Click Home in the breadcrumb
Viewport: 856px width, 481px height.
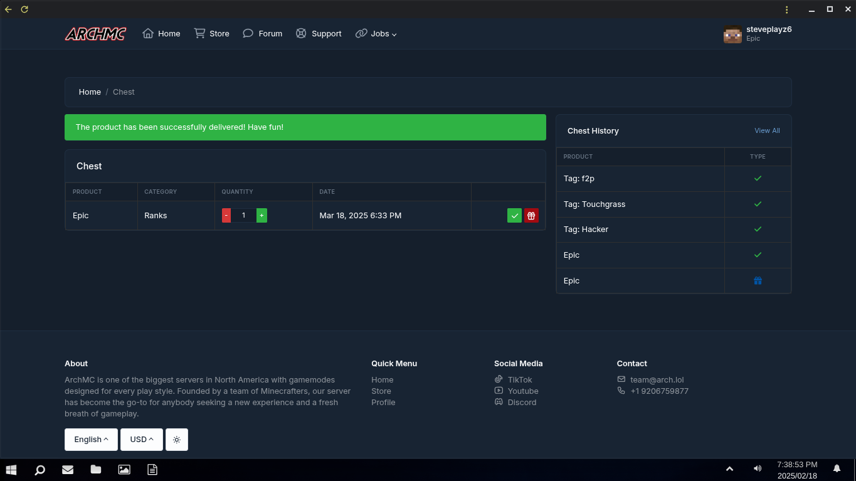point(90,92)
